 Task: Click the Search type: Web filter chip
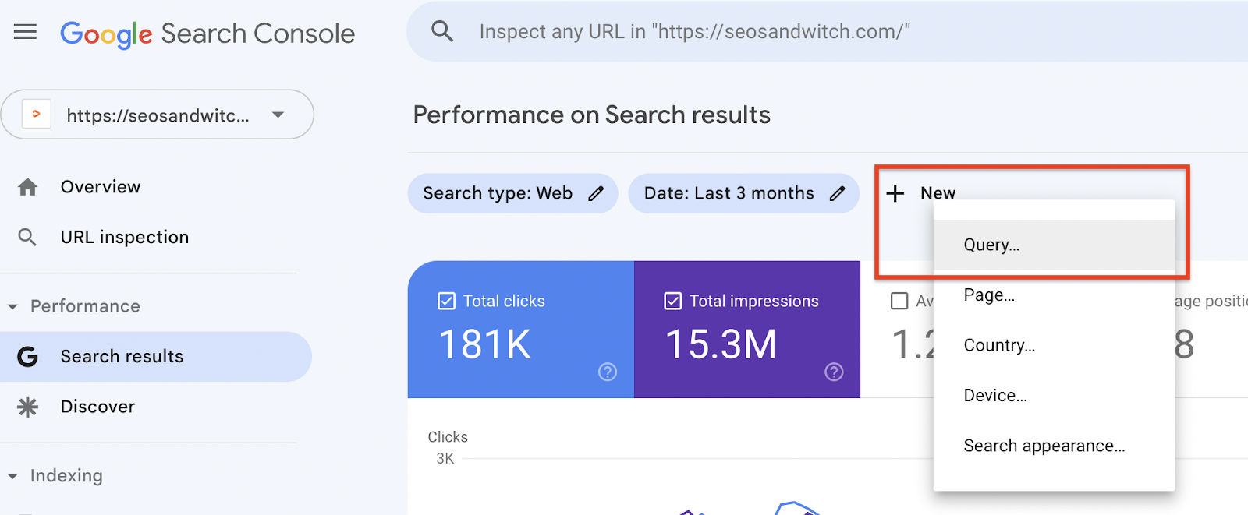tap(512, 193)
